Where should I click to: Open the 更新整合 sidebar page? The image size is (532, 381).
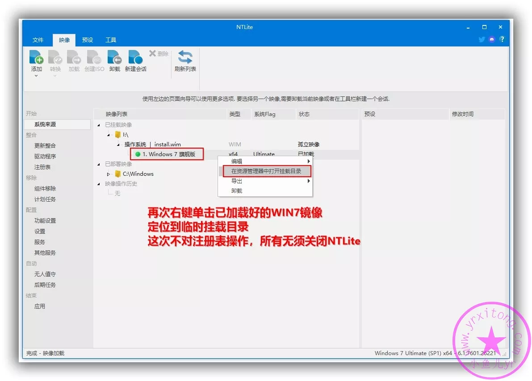pyautogui.click(x=45, y=146)
